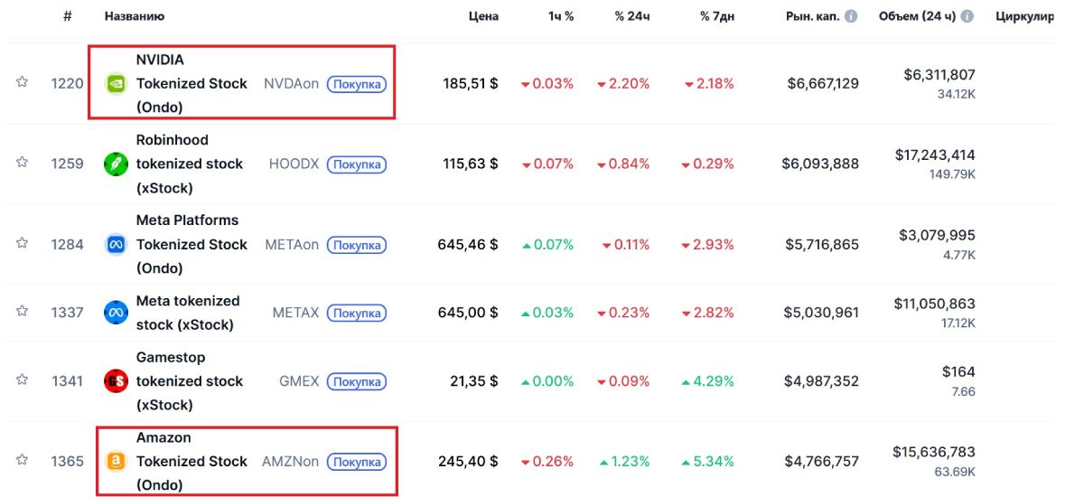1084x497 pixels.
Task: Click price 185,51 $
Action: (470, 83)
